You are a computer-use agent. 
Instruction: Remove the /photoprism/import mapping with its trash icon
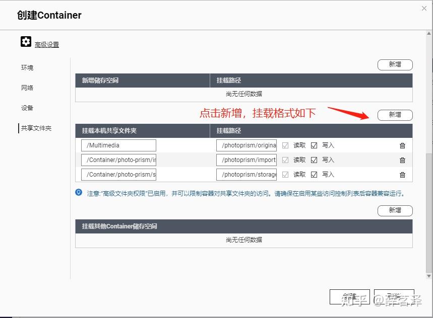pos(402,160)
